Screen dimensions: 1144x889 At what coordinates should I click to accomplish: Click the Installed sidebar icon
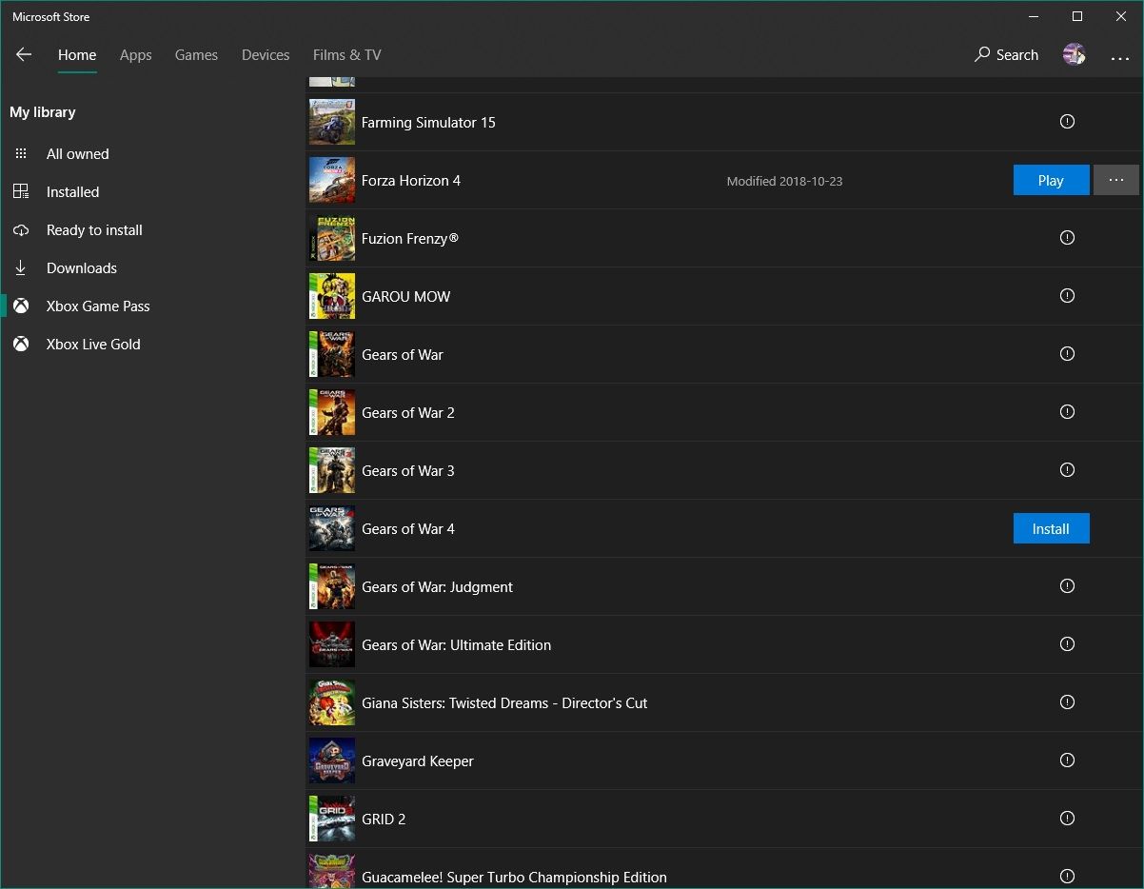pos(21,192)
